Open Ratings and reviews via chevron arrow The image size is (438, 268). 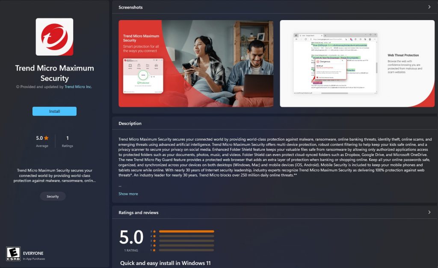tap(429, 212)
